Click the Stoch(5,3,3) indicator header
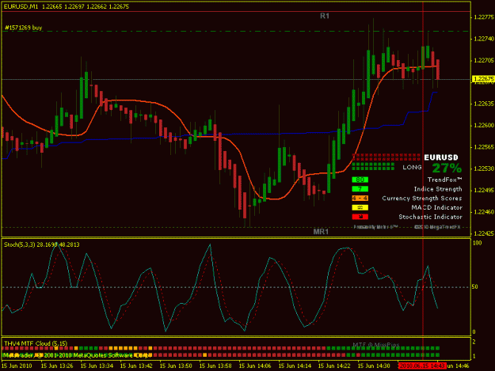495x371 pixels. click(x=42, y=244)
